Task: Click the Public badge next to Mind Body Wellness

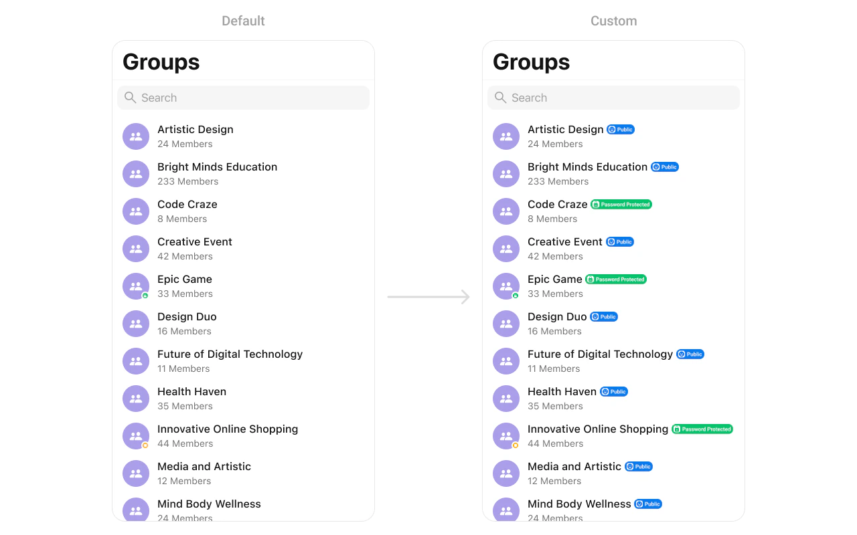Action: (x=647, y=504)
